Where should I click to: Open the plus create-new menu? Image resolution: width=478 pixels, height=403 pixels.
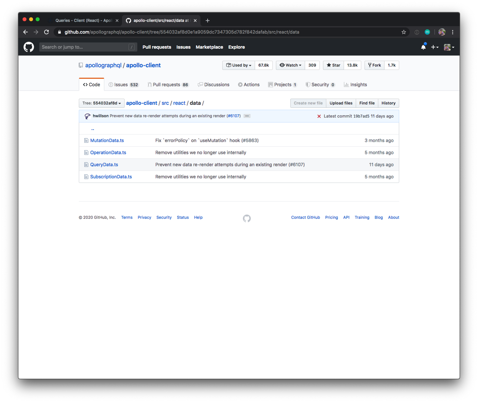[435, 47]
